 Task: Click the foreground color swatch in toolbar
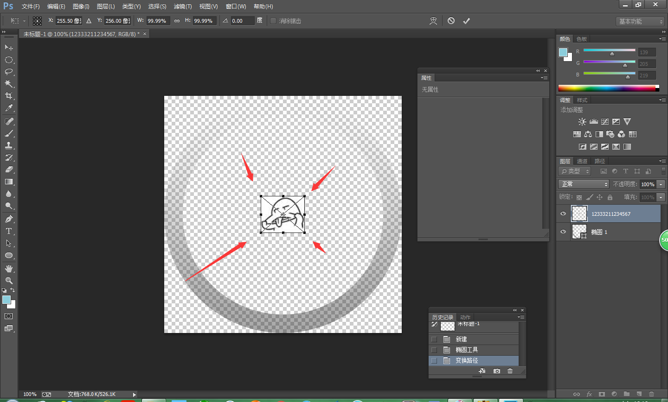click(x=6, y=300)
